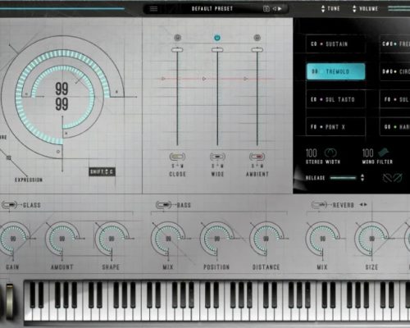410x328 pixels.
Task: Click the Wide mic label
Action: 217,174
